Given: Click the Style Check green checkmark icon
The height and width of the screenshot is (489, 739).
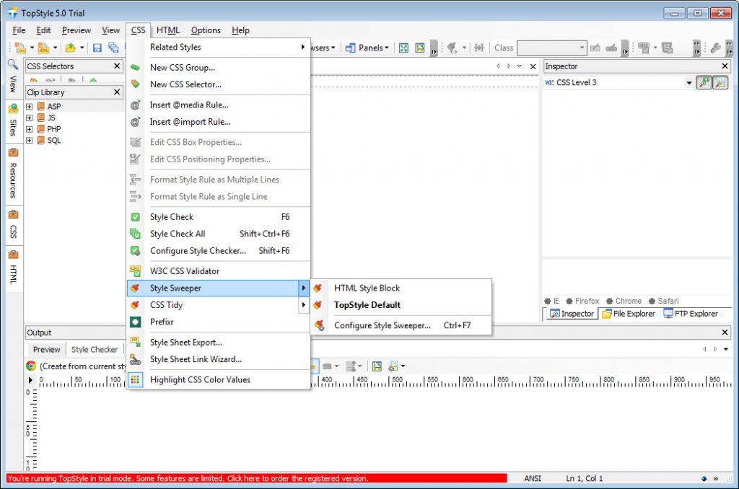Looking at the screenshot, I should tap(135, 216).
